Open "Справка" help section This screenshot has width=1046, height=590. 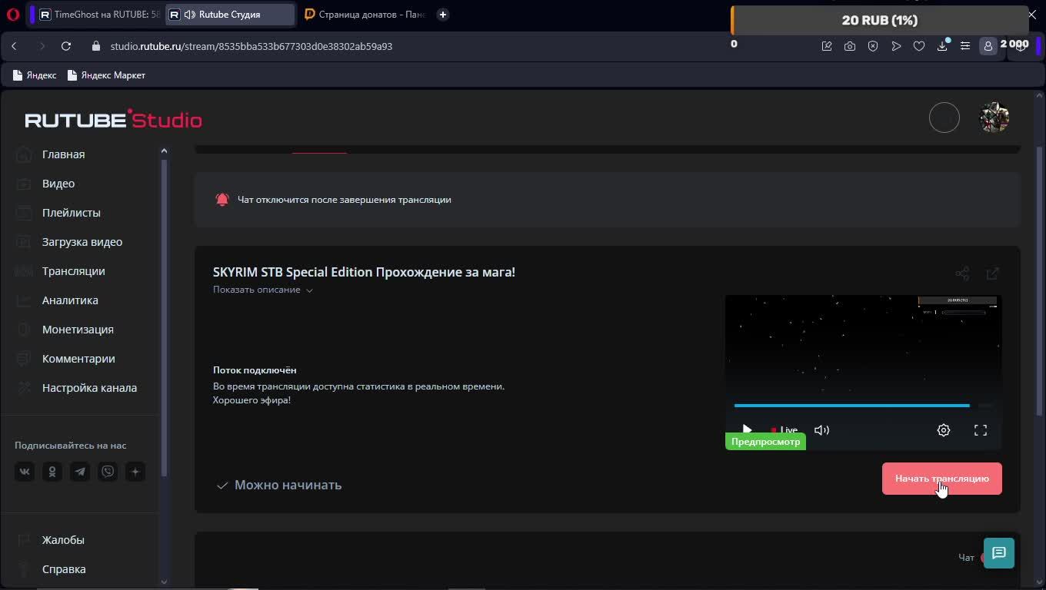click(x=64, y=569)
